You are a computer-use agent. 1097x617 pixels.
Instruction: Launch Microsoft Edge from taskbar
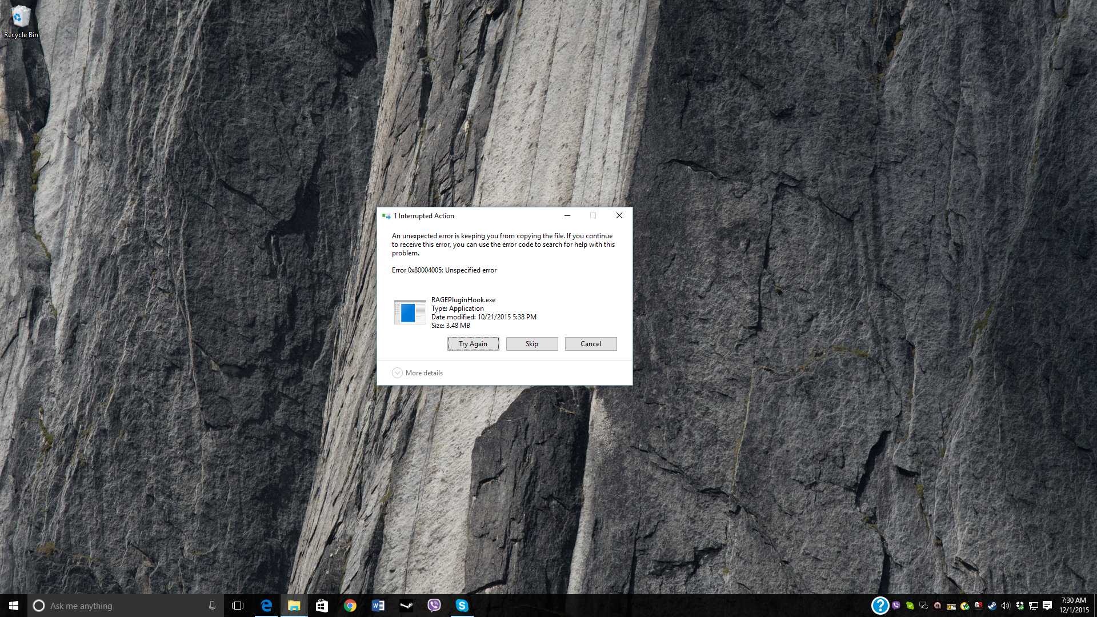click(266, 606)
